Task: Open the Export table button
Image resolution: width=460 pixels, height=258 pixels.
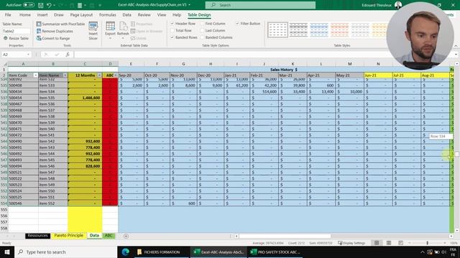Action: (110, 29)
